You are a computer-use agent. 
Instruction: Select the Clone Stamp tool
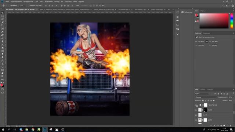click(3, 41)
